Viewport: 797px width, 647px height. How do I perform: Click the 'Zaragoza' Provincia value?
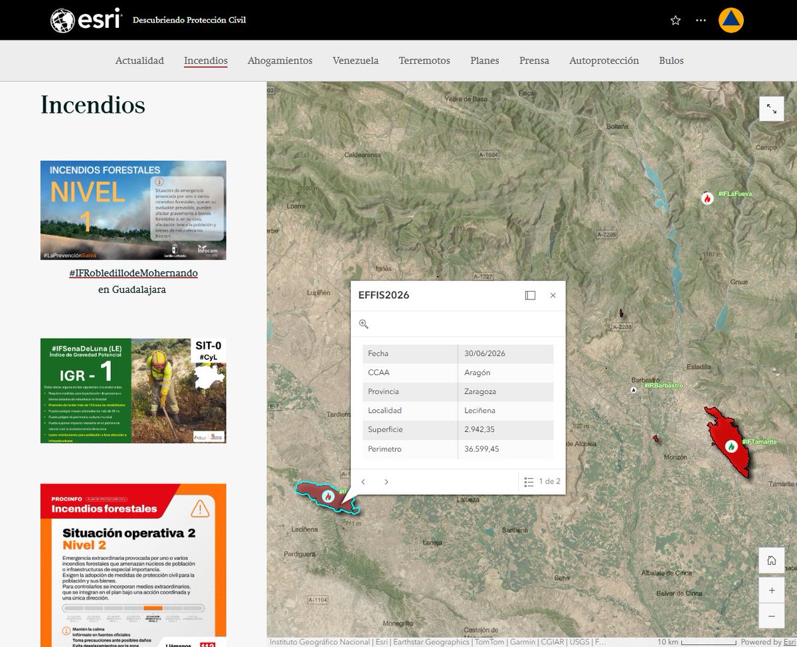tap(480, 391)
